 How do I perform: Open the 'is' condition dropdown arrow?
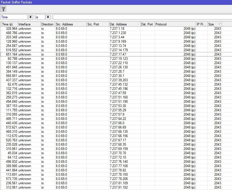pyautogui.click(x=48, y=17)
